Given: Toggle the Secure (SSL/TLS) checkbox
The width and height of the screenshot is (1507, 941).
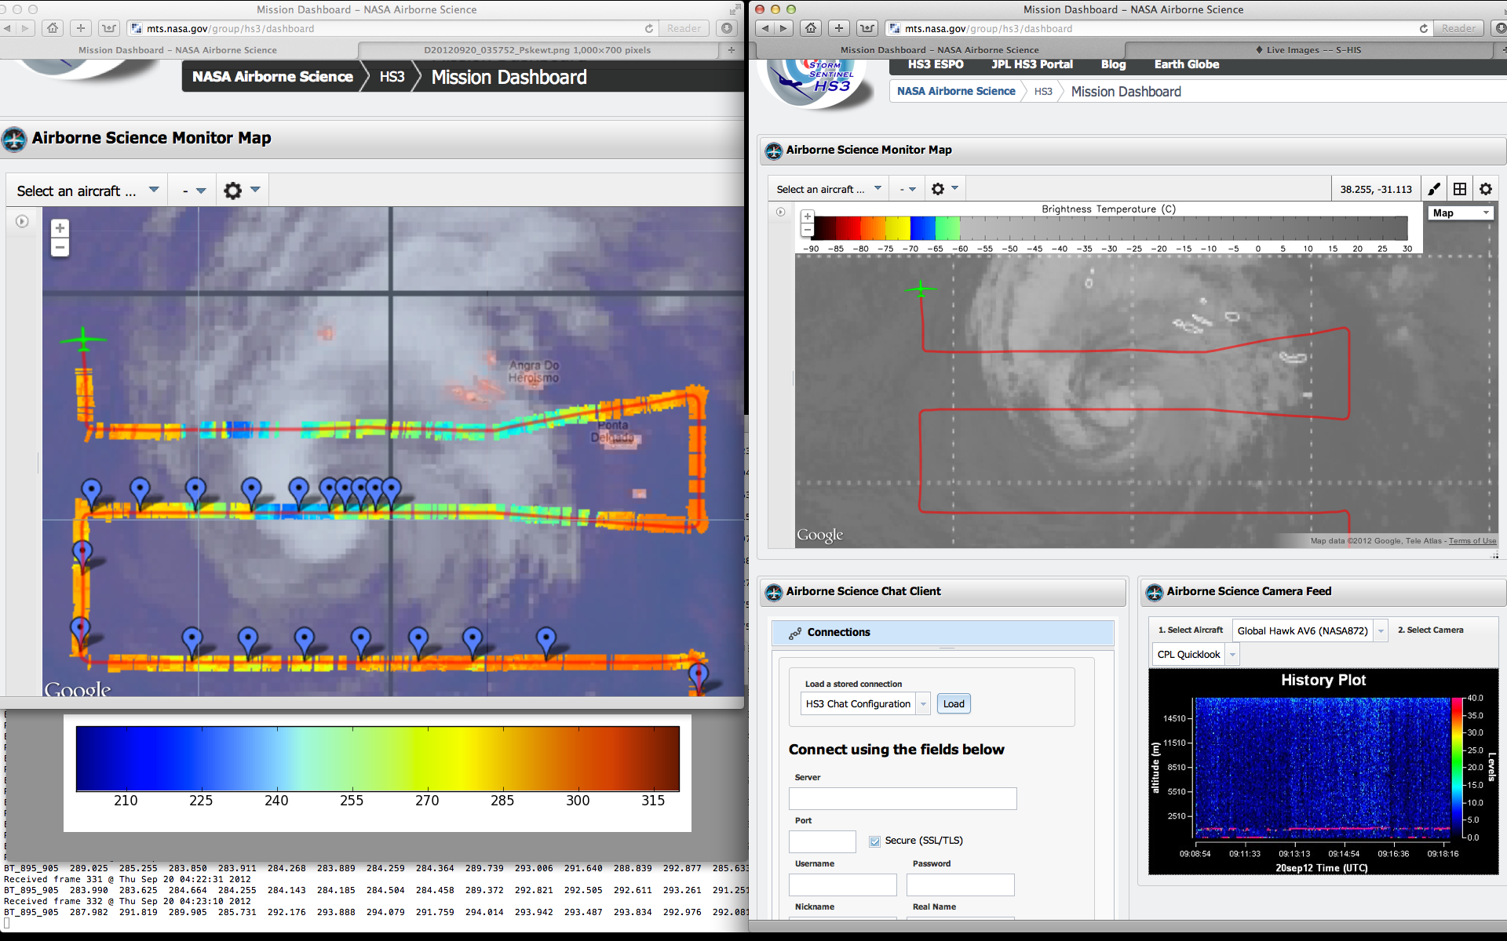Looking at the screenshot, I should pyautogui.click(x=874, y=841).
